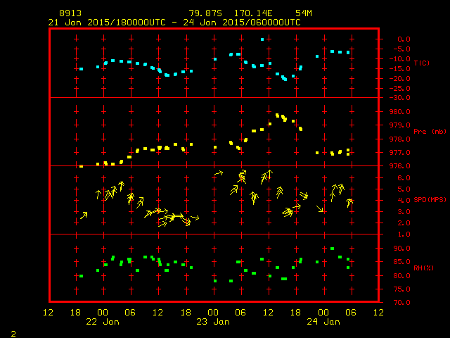Click the SPD(MPS) axis title
Image resolution: width=450 pixels, height=338 pixels.
point(430,199)
